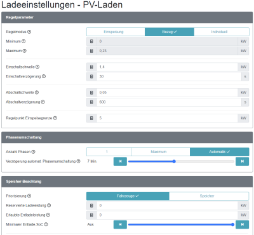Open help icon beside Einschaltschwelle
This screenshot has height=235, width=254.
pos(37,67)
